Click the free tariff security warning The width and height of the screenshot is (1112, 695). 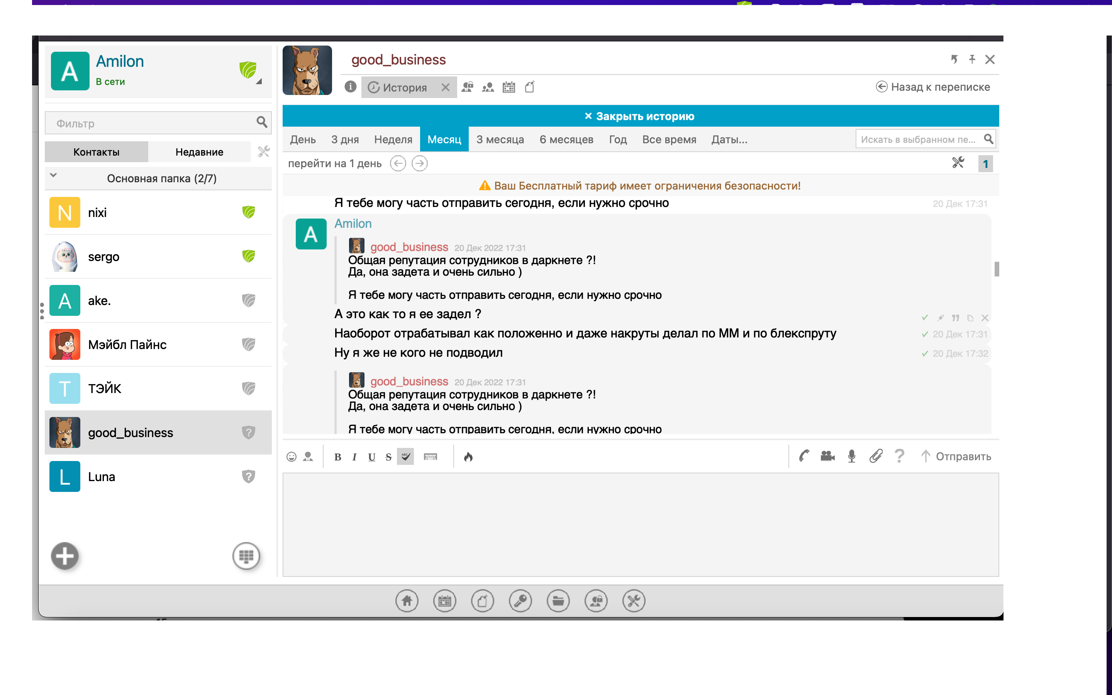pos(640,186)
